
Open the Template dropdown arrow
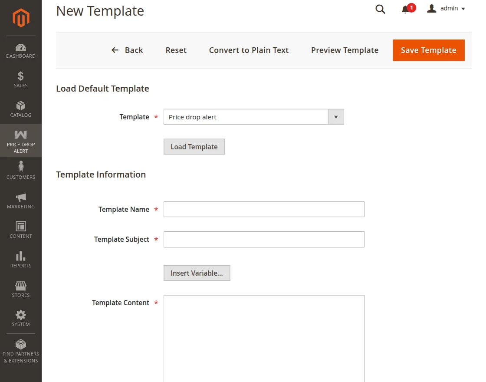click(x=336, y=117)
